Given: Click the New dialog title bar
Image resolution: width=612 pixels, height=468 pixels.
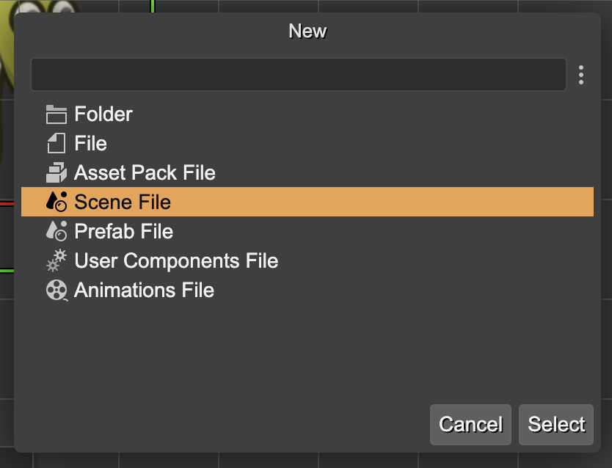Looking at the screenshot, I should [x=307, y=31].
